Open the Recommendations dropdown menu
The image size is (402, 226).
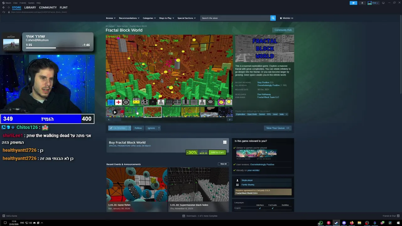pos(129,18)
